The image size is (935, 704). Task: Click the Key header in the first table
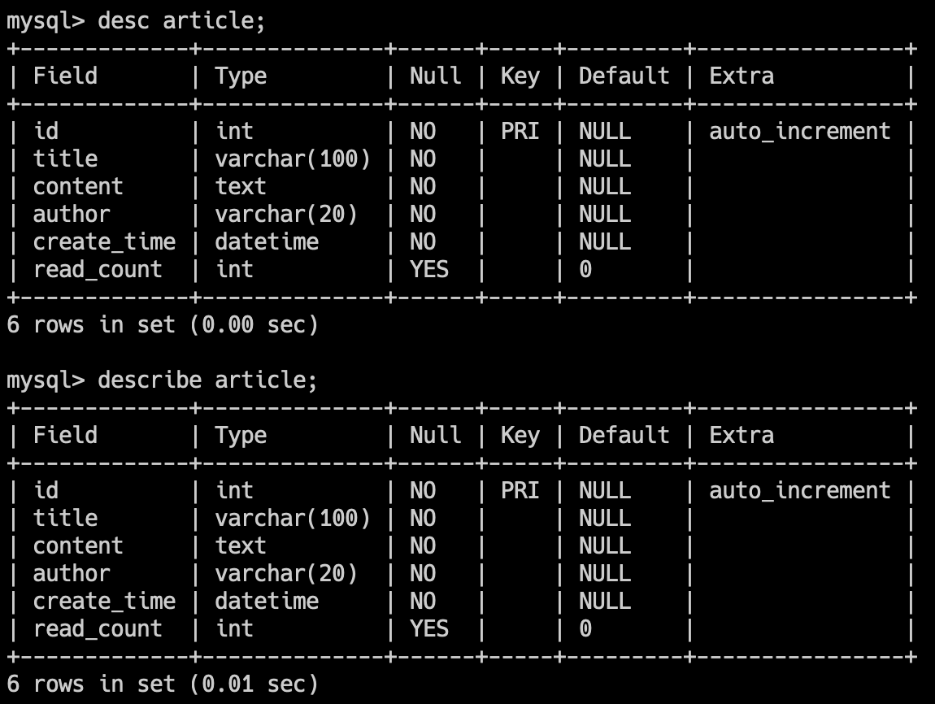pyautogui.click(x=520, y=76)
